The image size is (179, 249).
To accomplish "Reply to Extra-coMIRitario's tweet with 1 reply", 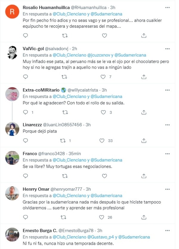I will coord(25,112).
